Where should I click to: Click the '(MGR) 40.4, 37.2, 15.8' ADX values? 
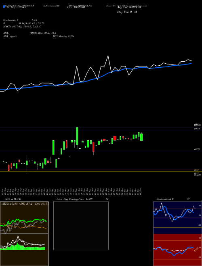click(x=43, y=33)
